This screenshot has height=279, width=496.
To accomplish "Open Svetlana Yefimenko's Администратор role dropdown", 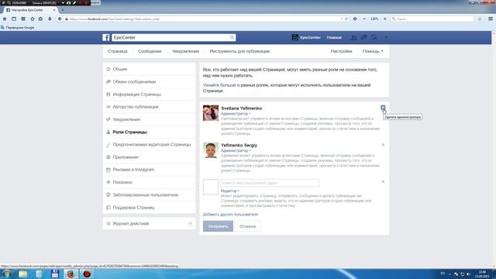I will (x=236, y=114).
